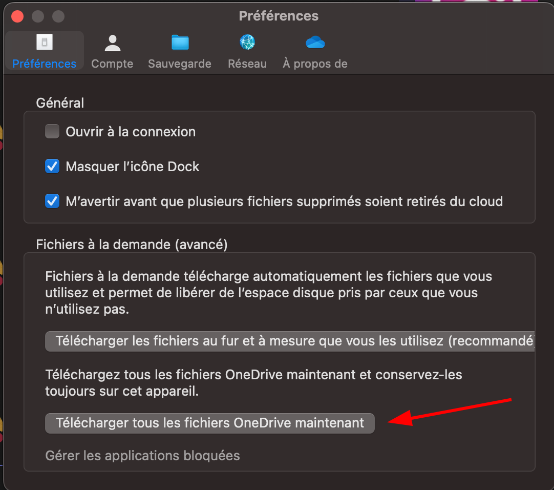Uncheck the Masquer l'icône Dock checkbox
The height and width of the screenshot is (490, 554).
52,167
